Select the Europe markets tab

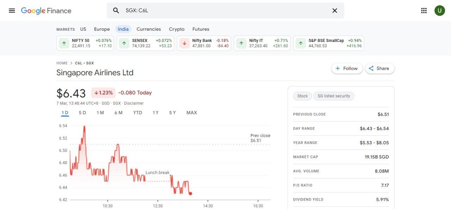pos(102,29)
